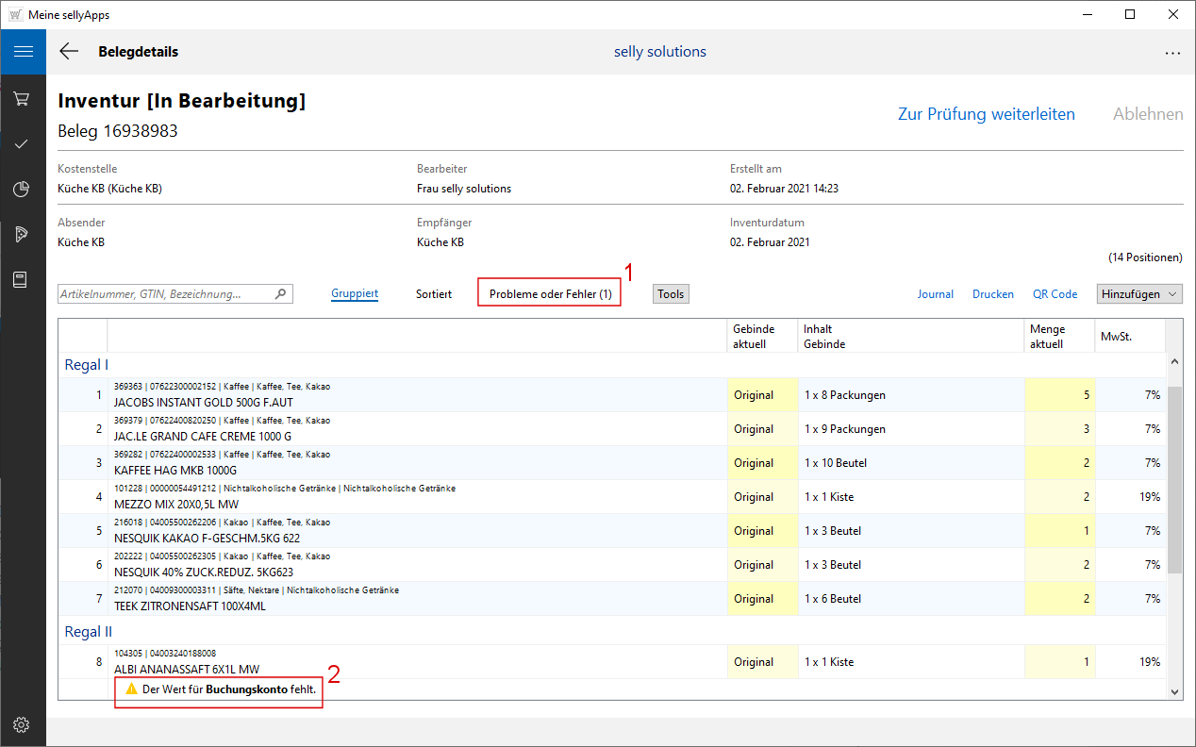Image resolution: width=1196 pixels, height=747 pixels.
Task: Click the magnifier icon in search box
Action: 280,294
